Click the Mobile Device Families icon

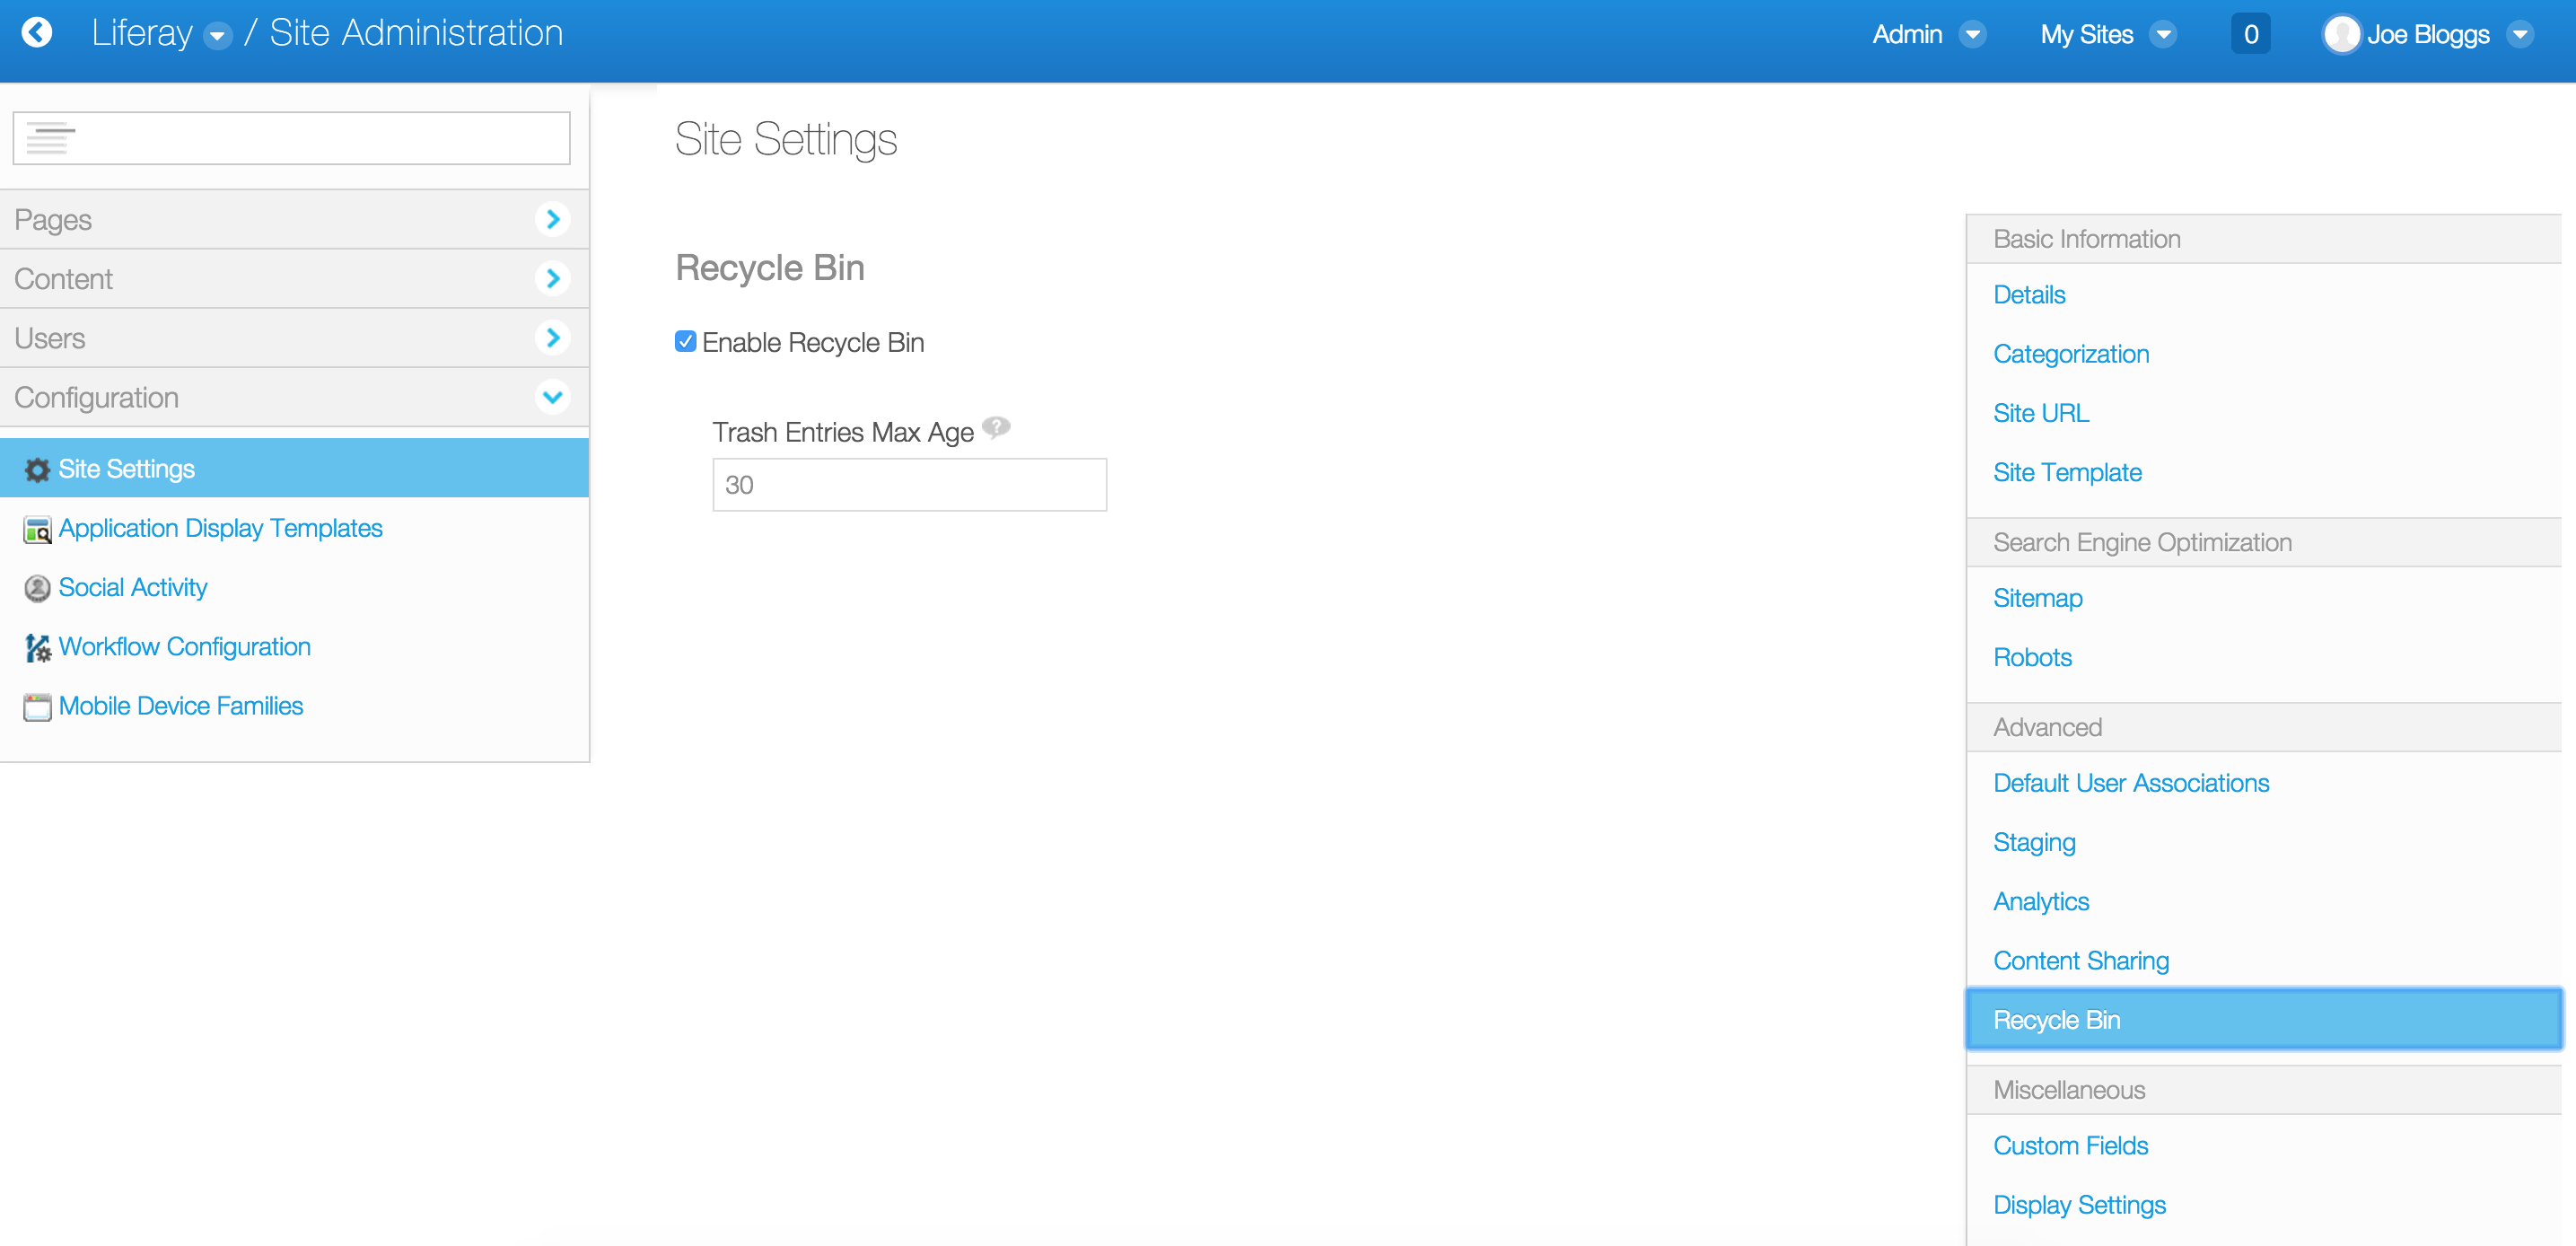coord(37,707)
